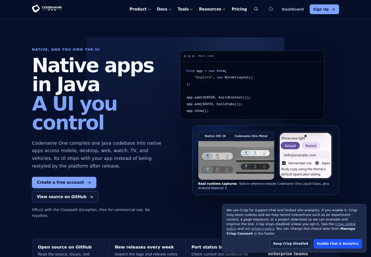This screenshot has width=371, height=257.
Task: Click the Real runtime captures caption
Action: point(217,184)
